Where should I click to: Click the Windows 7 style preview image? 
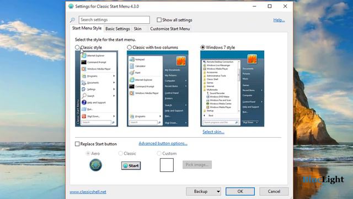[232, 88]
